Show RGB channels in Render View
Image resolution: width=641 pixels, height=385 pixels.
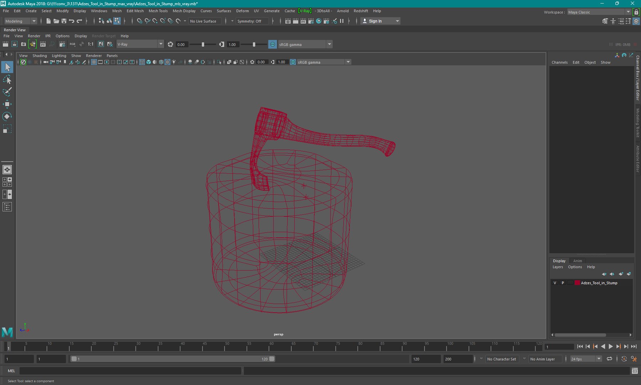tap(72, 44)
